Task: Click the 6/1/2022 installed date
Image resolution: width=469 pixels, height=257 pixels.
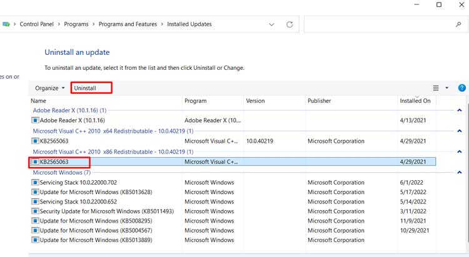Action: 411,182
